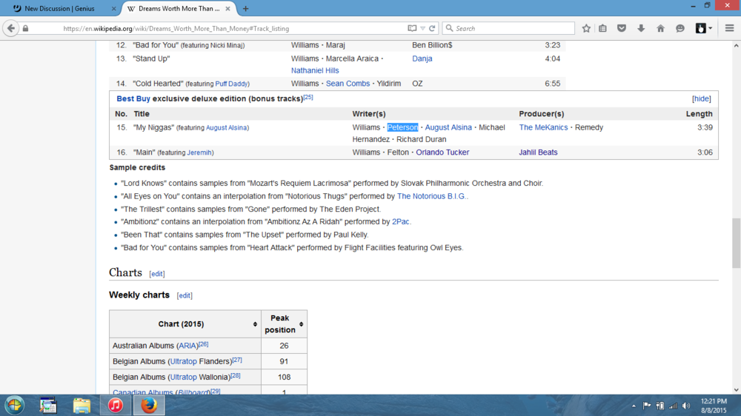The height and width of the screenshot is (416, 741).
Task: Save to Pocket icon
Action: pyautogui.click(x=622, y=28)
